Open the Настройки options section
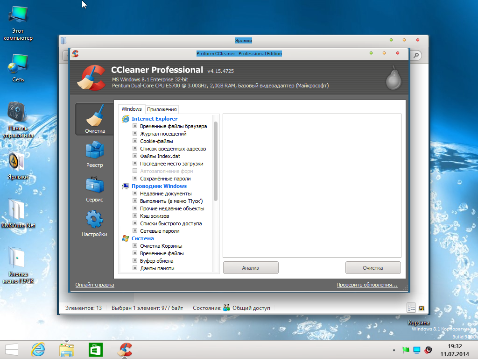 point(94,223)
